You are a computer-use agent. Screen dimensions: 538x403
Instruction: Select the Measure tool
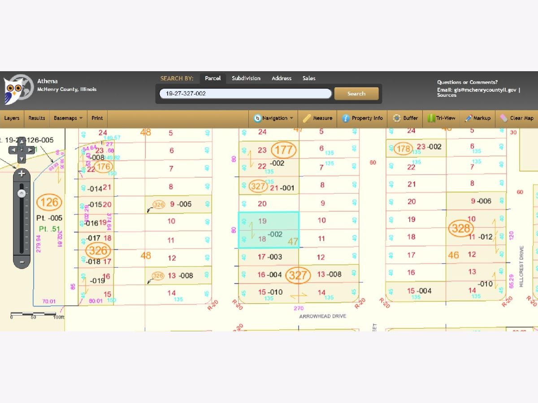[x=317, y=118]
